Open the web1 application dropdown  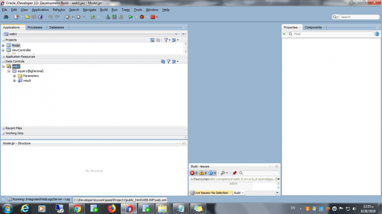coord(177,34)
